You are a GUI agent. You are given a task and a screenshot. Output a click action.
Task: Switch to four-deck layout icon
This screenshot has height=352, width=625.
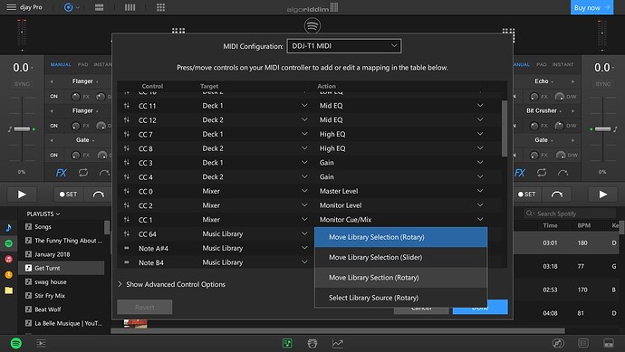tap(130, 7)
